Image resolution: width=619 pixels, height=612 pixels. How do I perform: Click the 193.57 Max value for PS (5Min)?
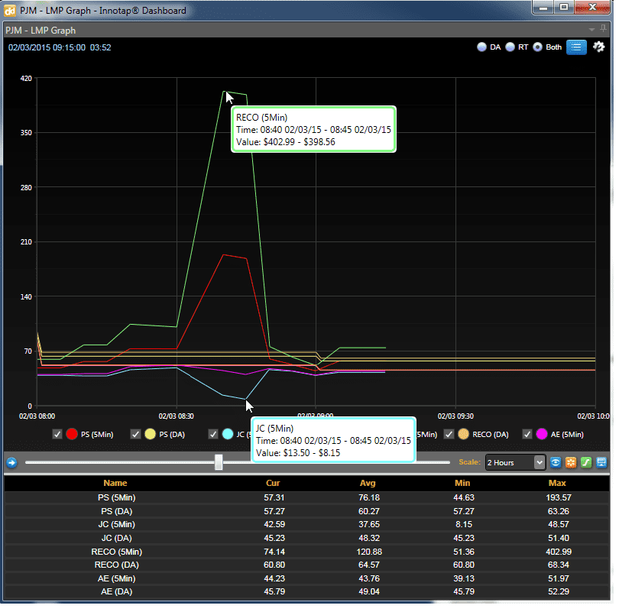[x=559, y=497]
